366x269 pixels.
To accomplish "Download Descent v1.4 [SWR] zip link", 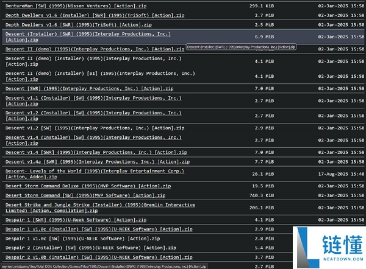I will click(x=96, y=152).
